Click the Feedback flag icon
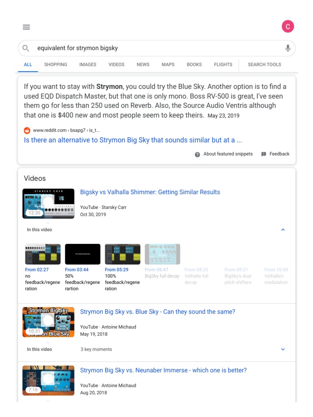 pyautogui.click(x=264, y=154)
